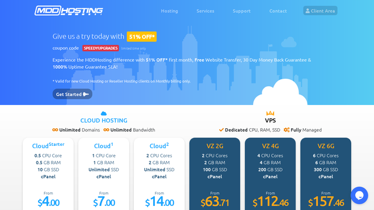374x210 pixels.
Task: Click the blue cloud icon above Cloud Hosting
Action: click(103, 113)
